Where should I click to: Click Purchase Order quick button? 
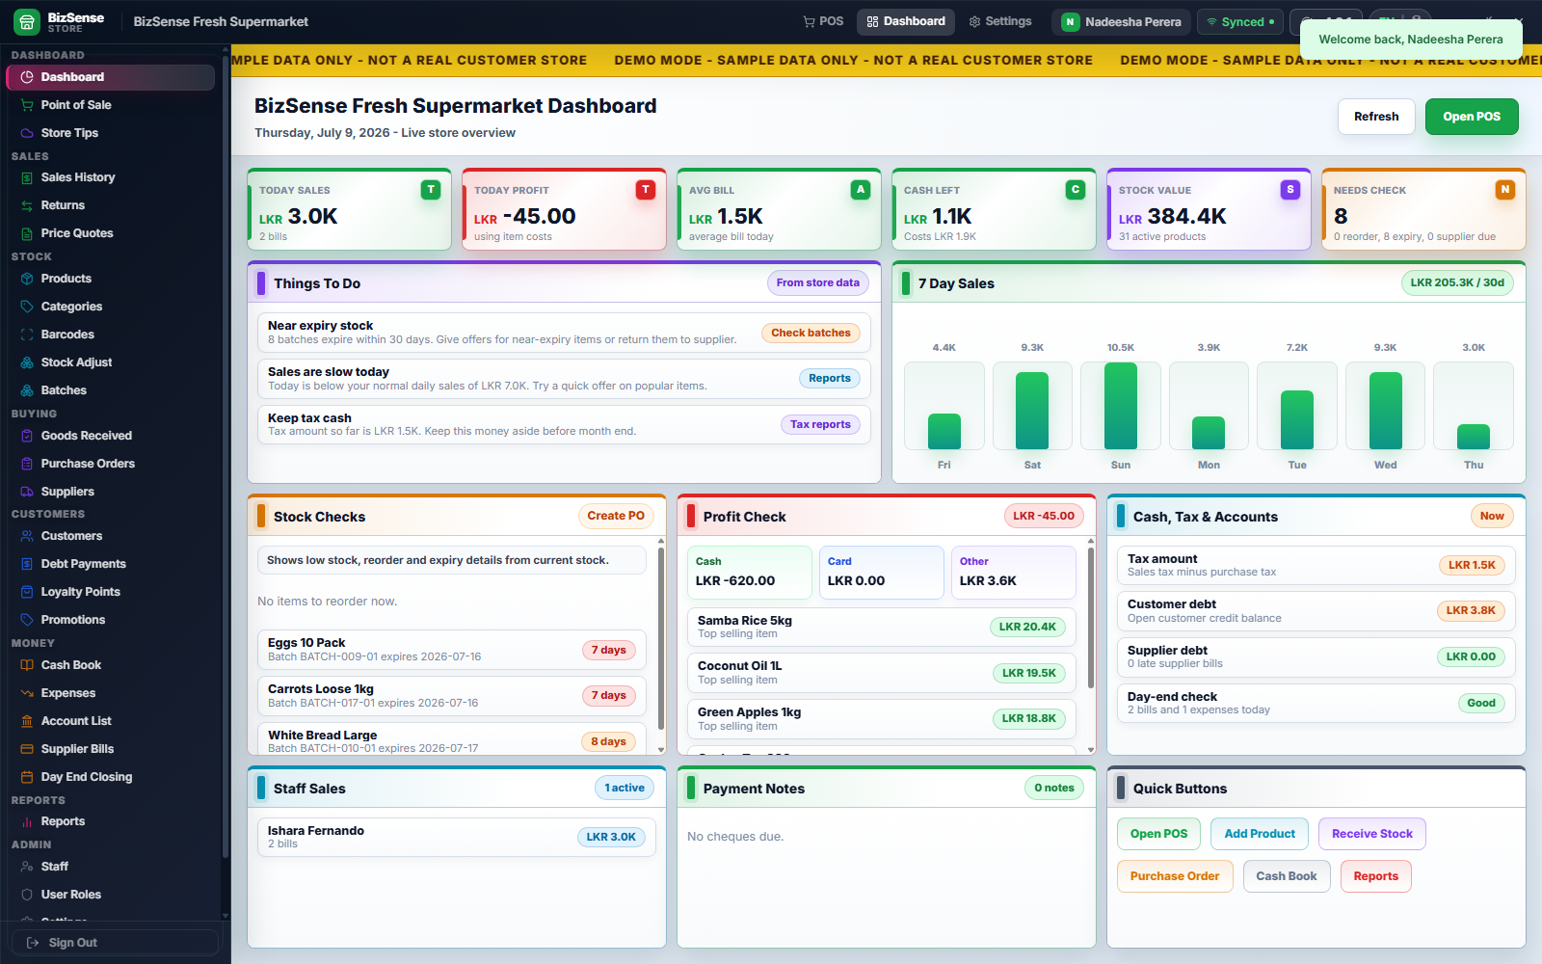coord(1175,876)
